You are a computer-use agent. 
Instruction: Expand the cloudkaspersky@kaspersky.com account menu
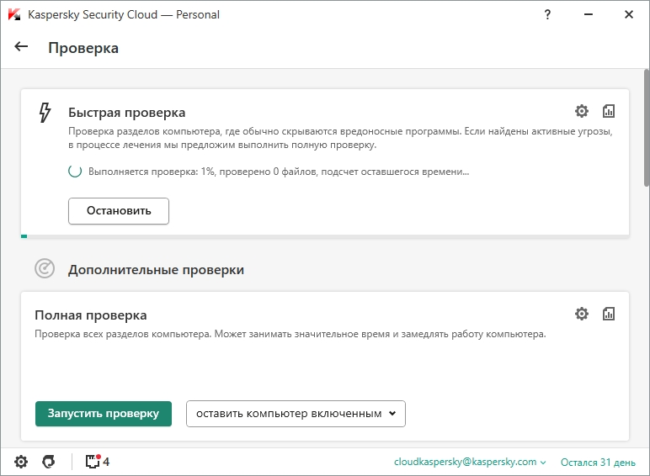click(x=470, y=462)
